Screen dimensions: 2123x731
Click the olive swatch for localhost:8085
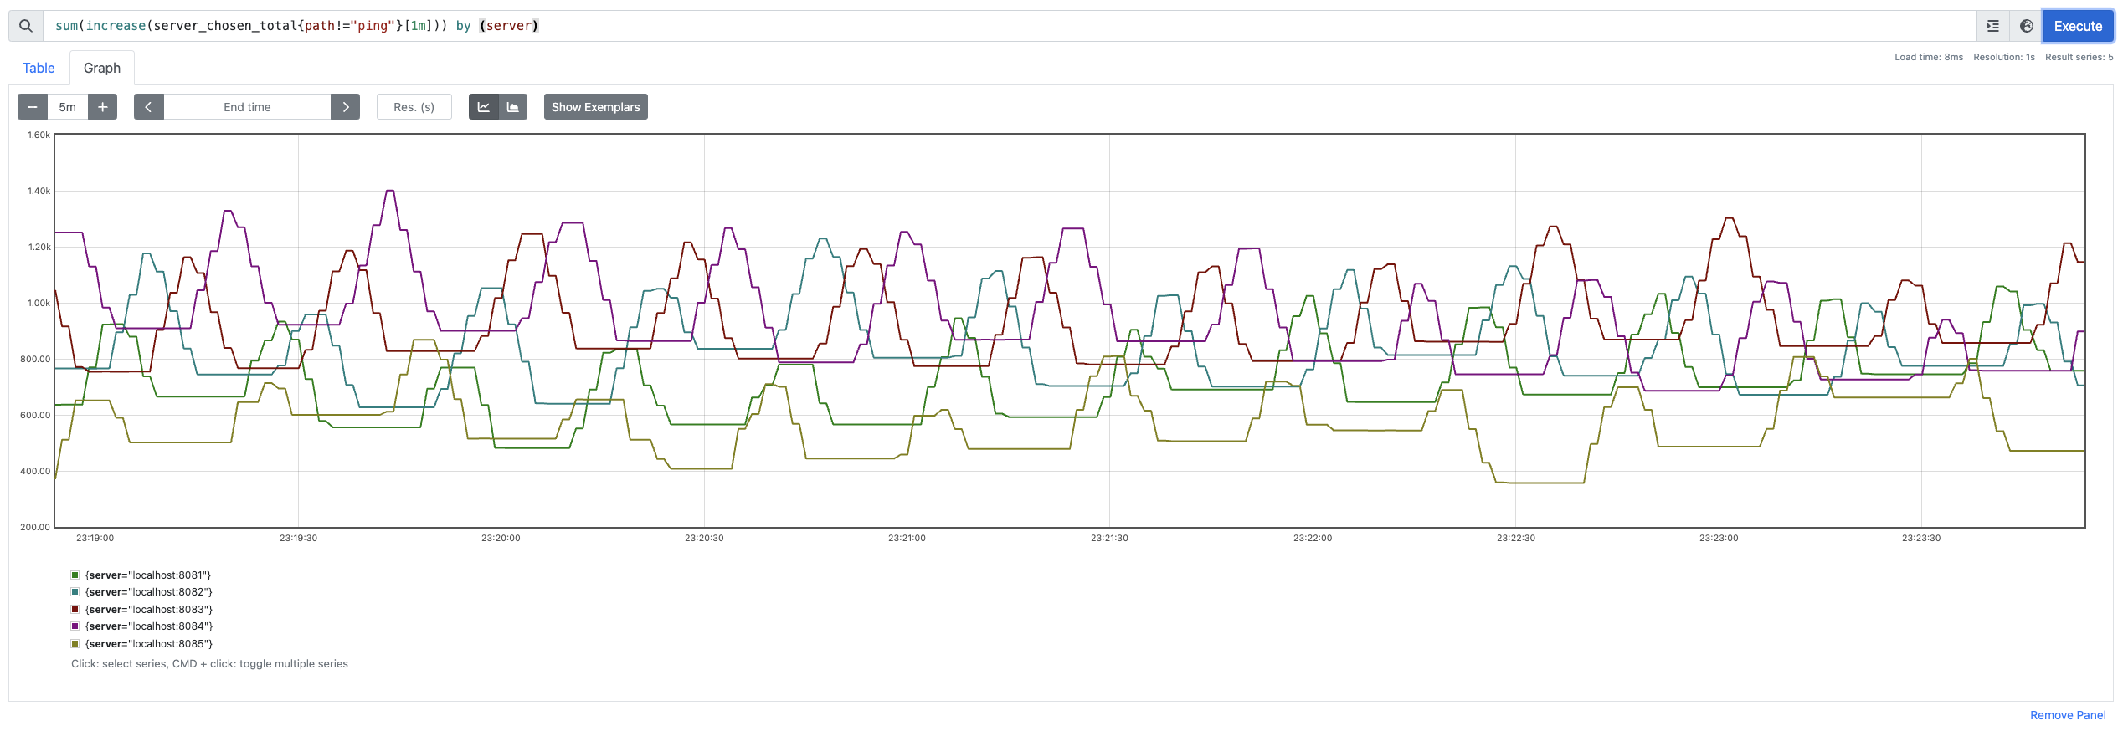(x=75, y=644)
